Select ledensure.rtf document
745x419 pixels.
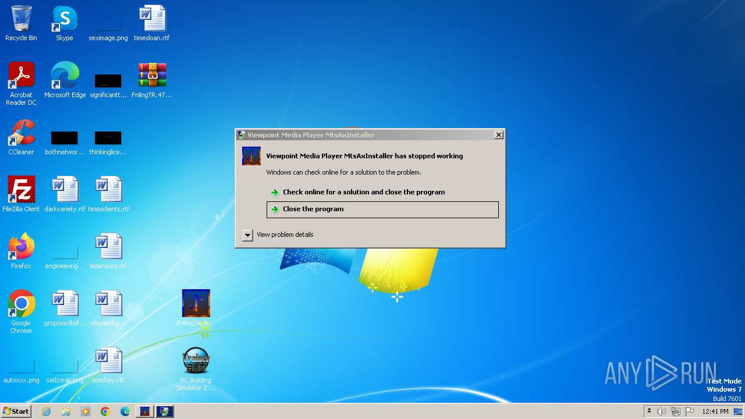(x=108, y=251)
